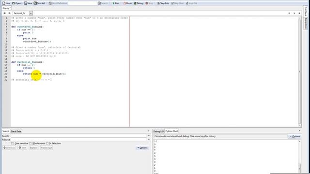This screenshot has height=174, width=310.
Task: Expand the Replace field history dropdown
Action: pos(149,140)
